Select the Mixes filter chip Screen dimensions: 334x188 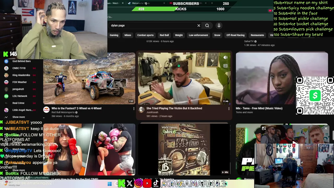tap(128, 35)
